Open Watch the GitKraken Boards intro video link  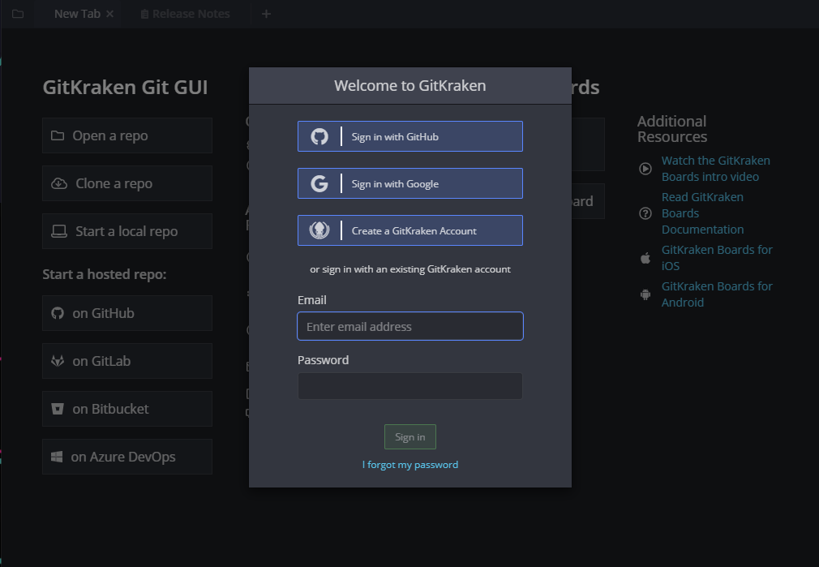click(x=715, y=168)
